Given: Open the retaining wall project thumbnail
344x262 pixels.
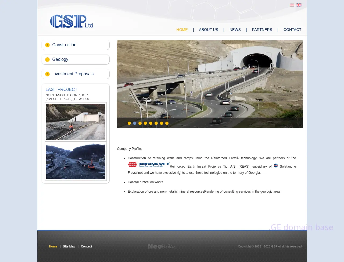Looking at the screenshot, I should pyautogui.click(x=76, y=122).
